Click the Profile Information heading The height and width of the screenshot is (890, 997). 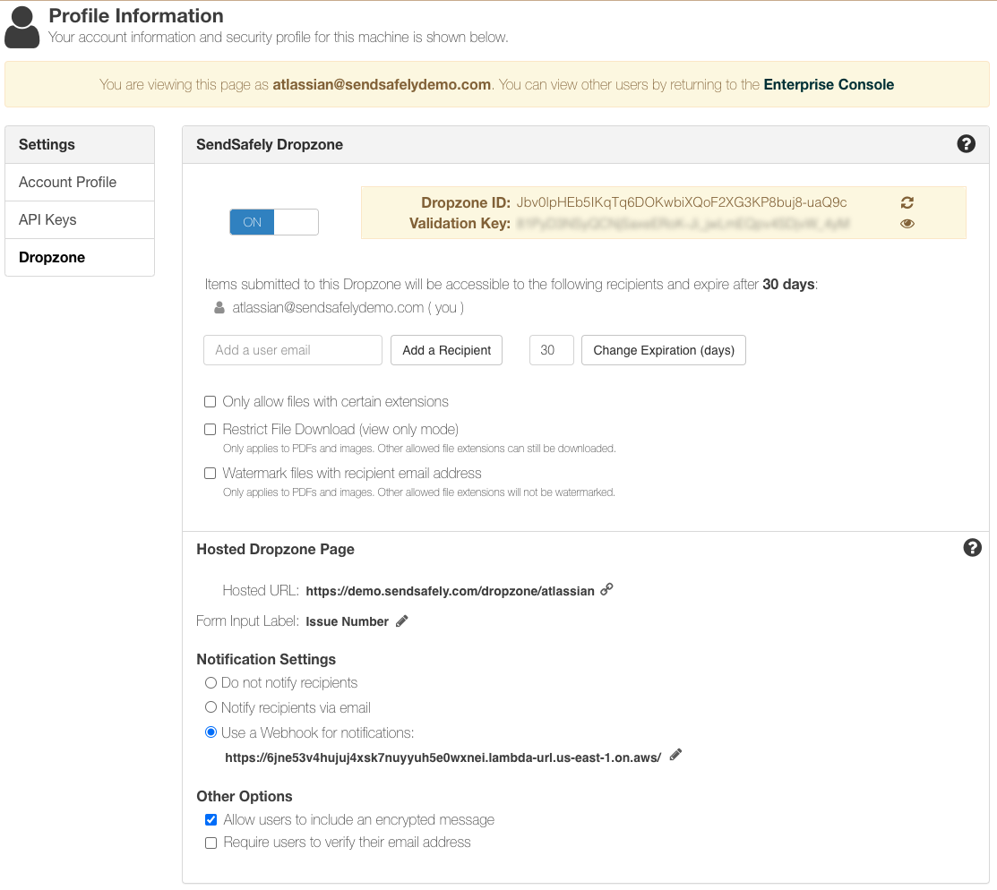[136, 15]
